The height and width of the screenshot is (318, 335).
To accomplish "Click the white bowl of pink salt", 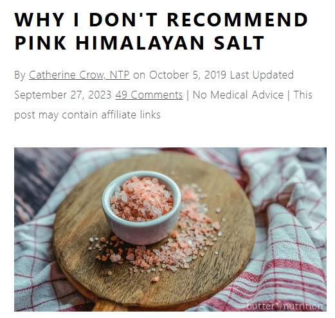I will pyautogui.click(x=141, y=207).
